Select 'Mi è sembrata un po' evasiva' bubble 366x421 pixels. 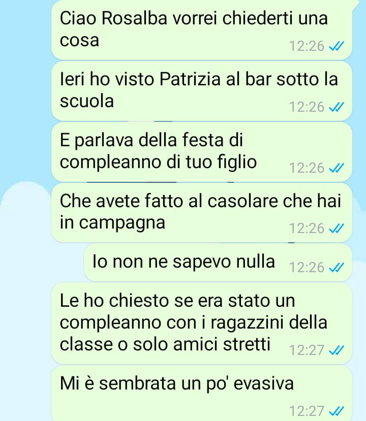coord(201,394)
